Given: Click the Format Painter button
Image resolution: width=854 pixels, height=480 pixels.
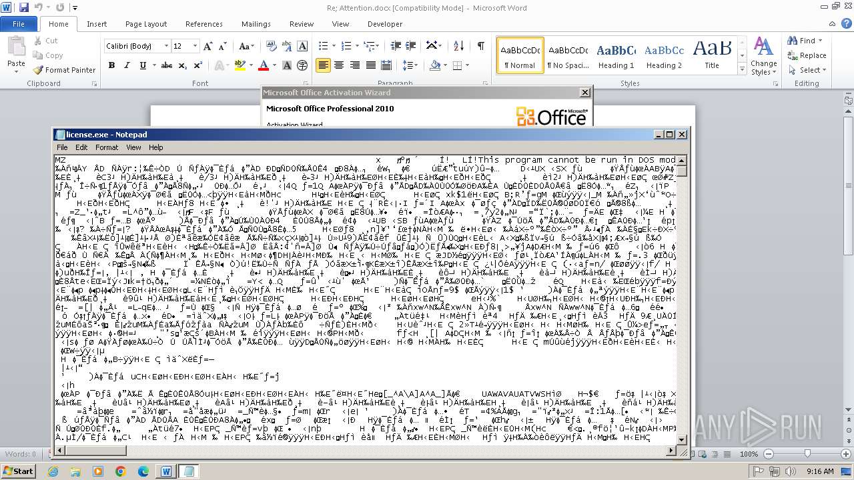Looking at the screenshot, I should 65,70.
